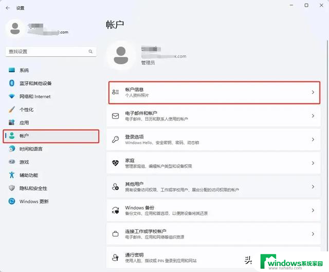Click the 系统 monitor icon
The width and height of the screenshot is (329, 272).
click(12, 70)
